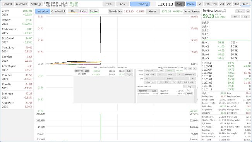The width and height of the screenshot is (252, 142).
Task: Minimize trading window with minus icon
Action: [185, 69]
